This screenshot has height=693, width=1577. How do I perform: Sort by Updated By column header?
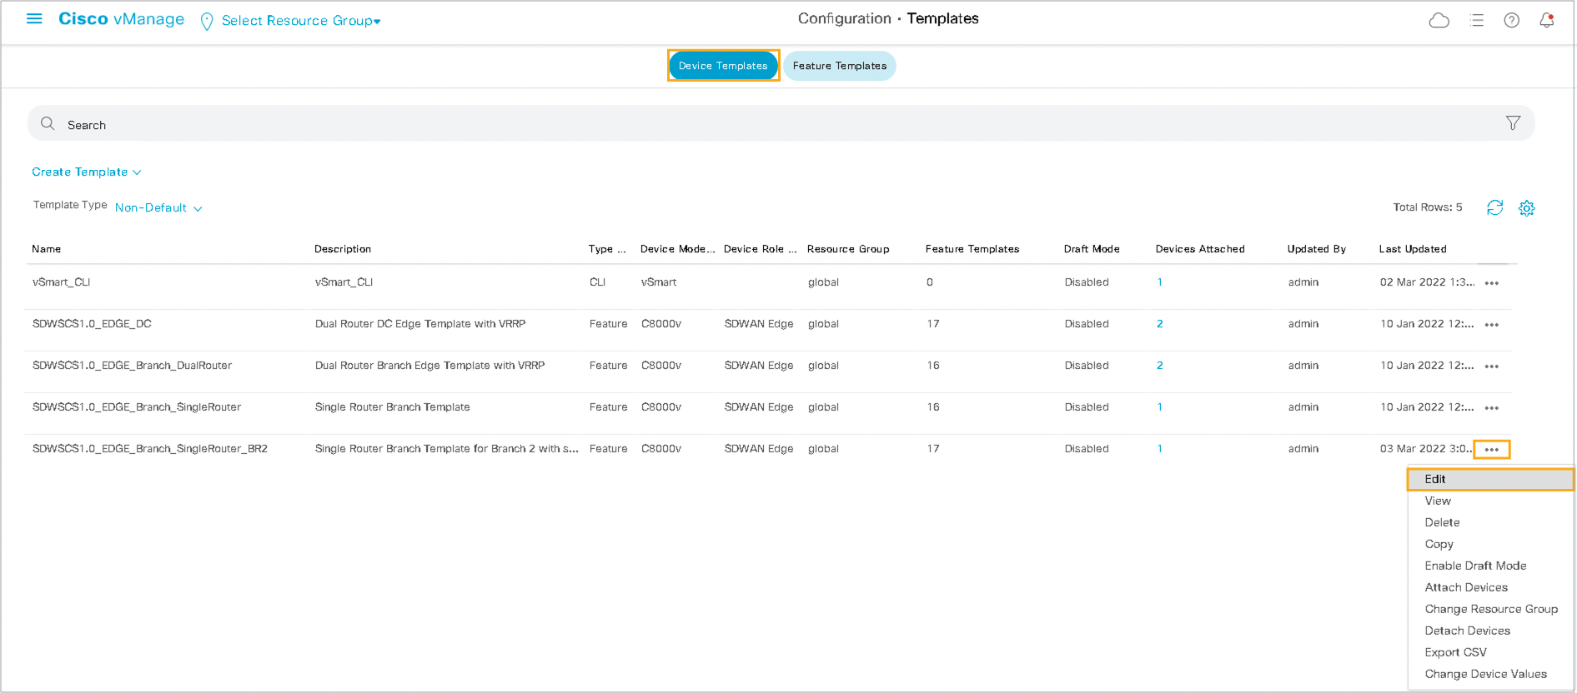[1317, 249]
